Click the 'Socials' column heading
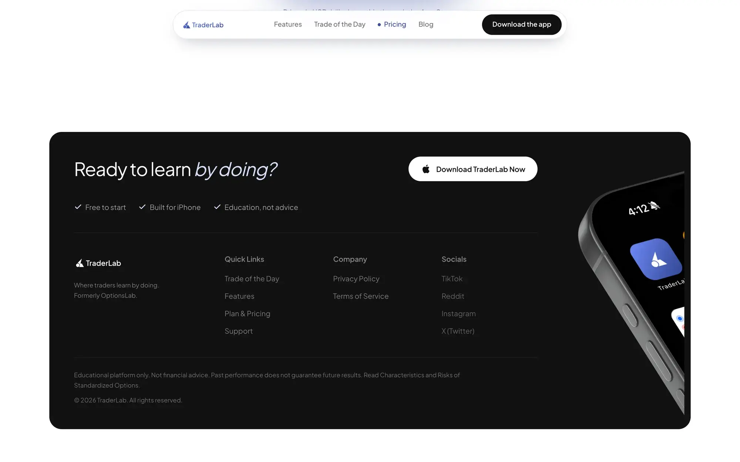740x462 pixels. click(454, 259)
